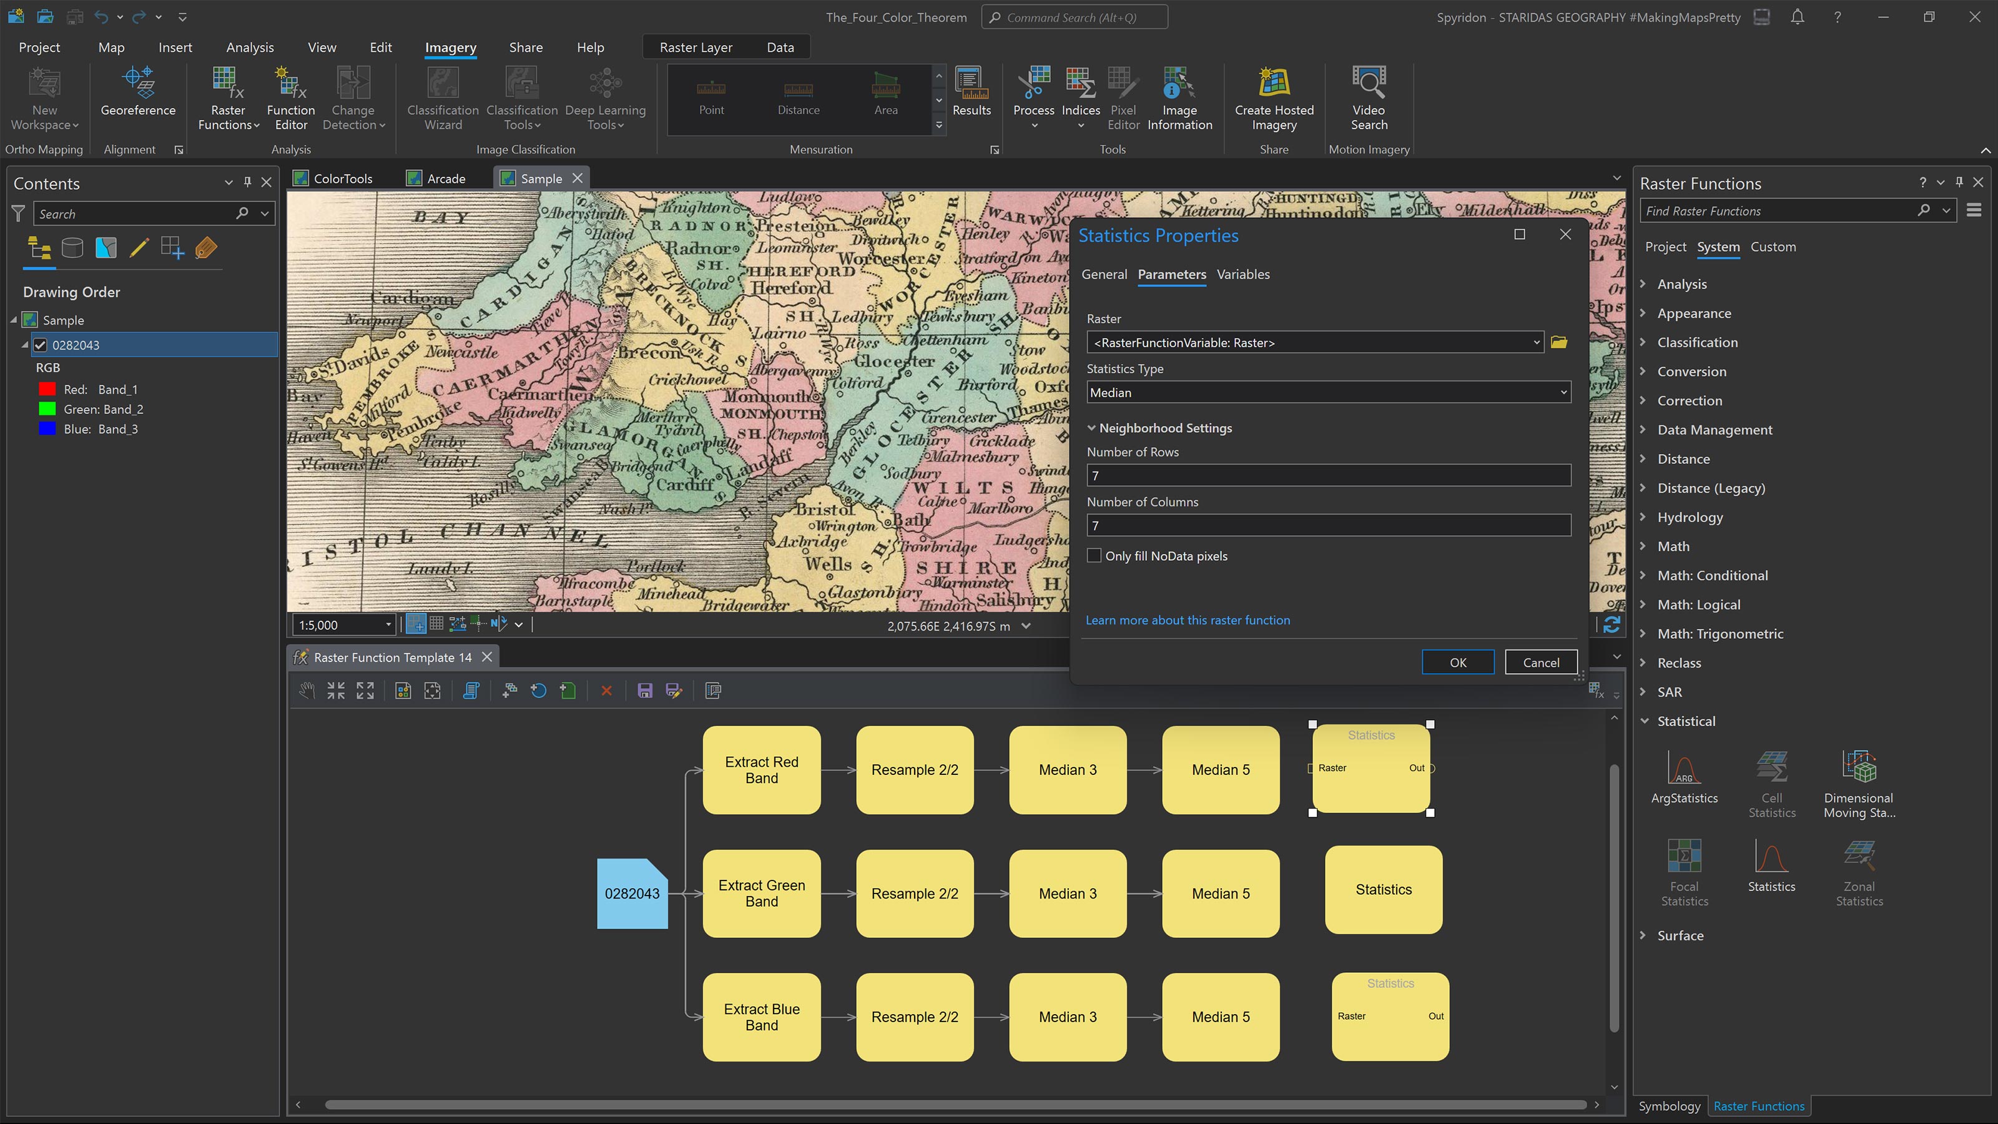The width and height of the screenshot is (1998, 1124).
Task: Click OK in Statistics Properties
Action: (x=1457, y=663)
